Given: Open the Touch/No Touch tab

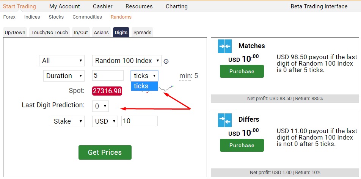Looking at the screenshot, I should click(50, 33).
